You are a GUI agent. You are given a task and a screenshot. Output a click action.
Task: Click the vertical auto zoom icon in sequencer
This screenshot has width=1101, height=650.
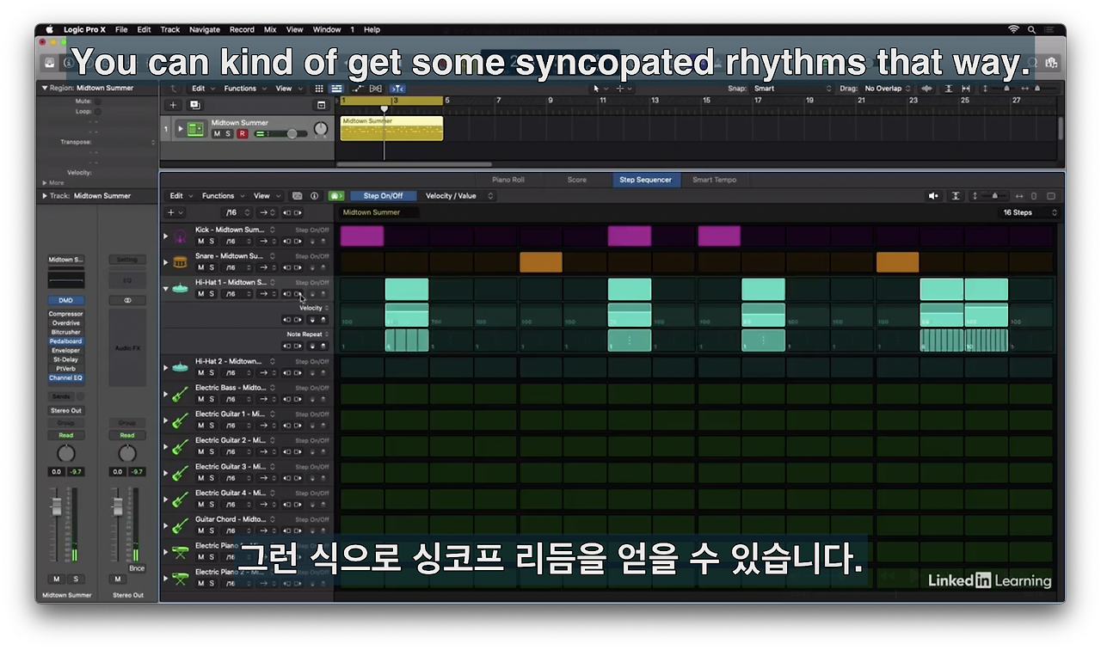pos(956,196)
